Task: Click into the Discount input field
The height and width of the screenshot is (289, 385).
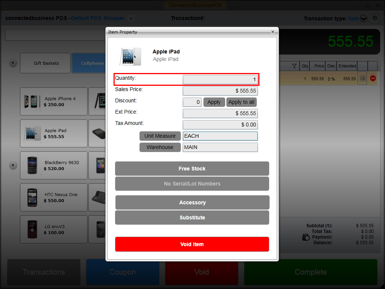Action: click(192, 102)
